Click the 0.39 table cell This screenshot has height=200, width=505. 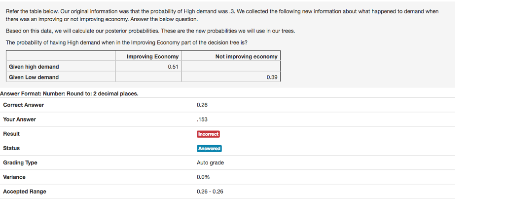[x=272, y=77]
